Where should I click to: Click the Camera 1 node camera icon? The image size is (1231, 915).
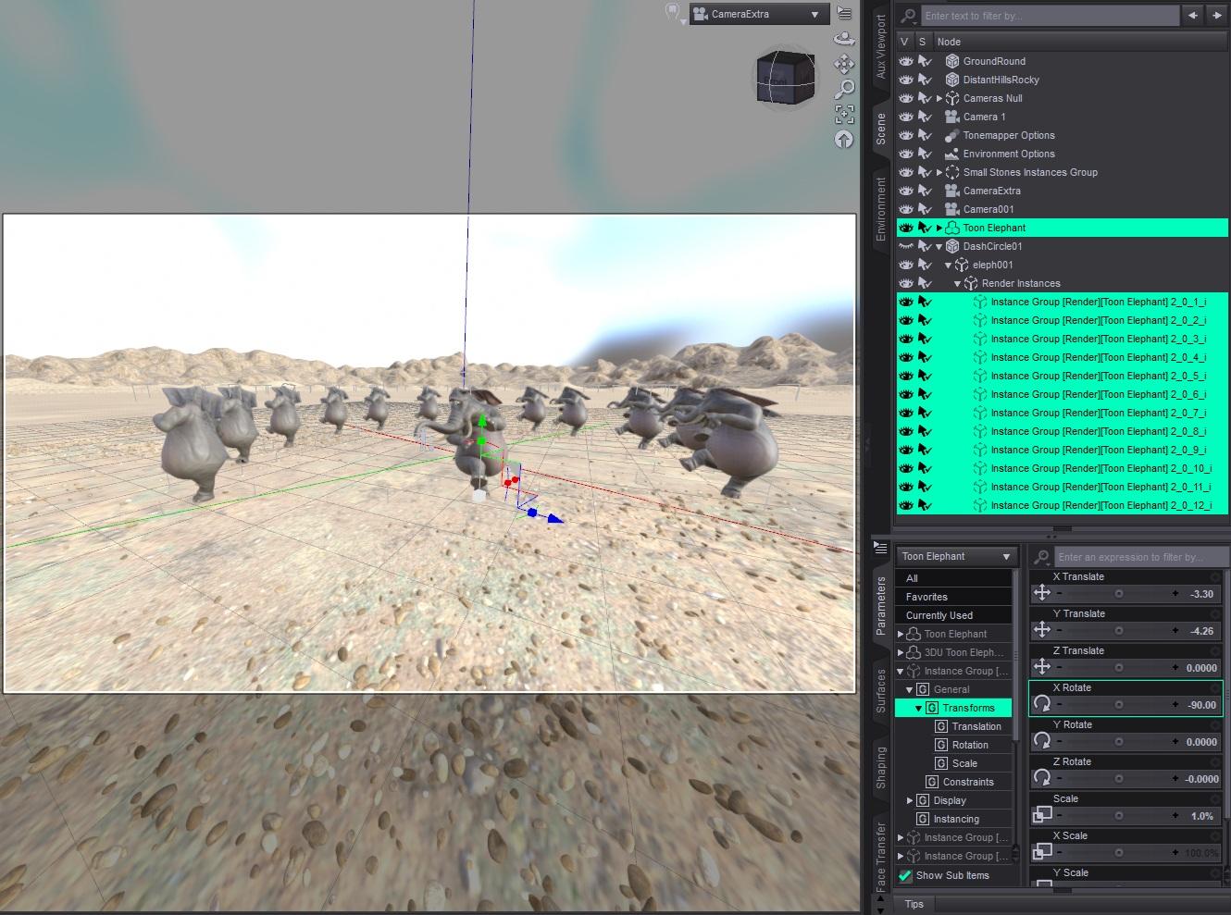pos(951,117)
